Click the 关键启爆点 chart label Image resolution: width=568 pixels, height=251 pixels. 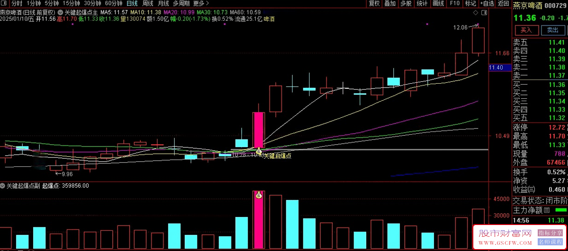point(277,156)
